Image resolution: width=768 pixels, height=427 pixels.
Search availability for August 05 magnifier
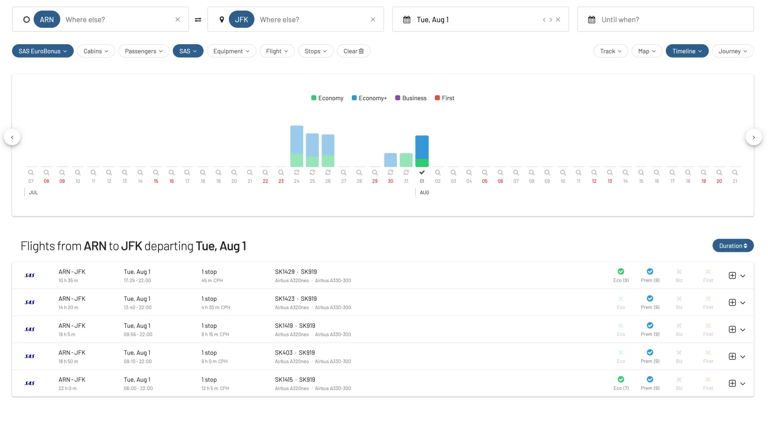click(485, 172)
